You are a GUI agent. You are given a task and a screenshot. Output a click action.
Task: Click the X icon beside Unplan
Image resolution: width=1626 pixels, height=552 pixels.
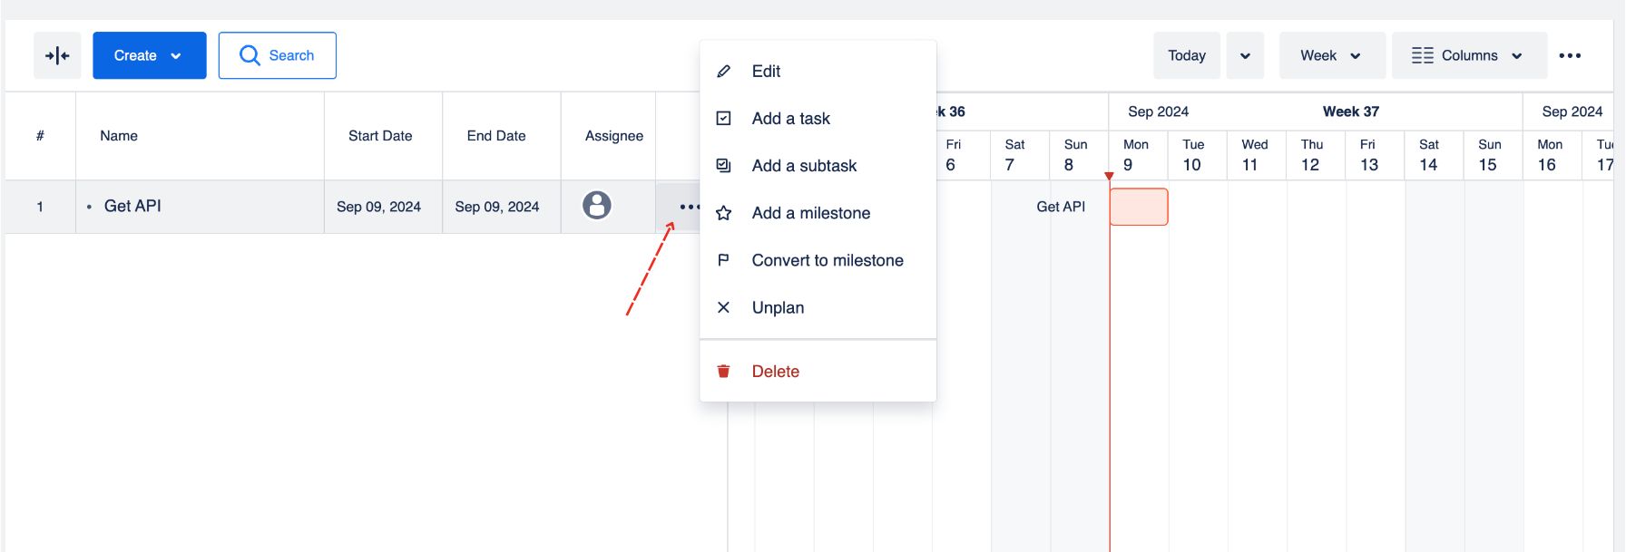pos(723,307)
